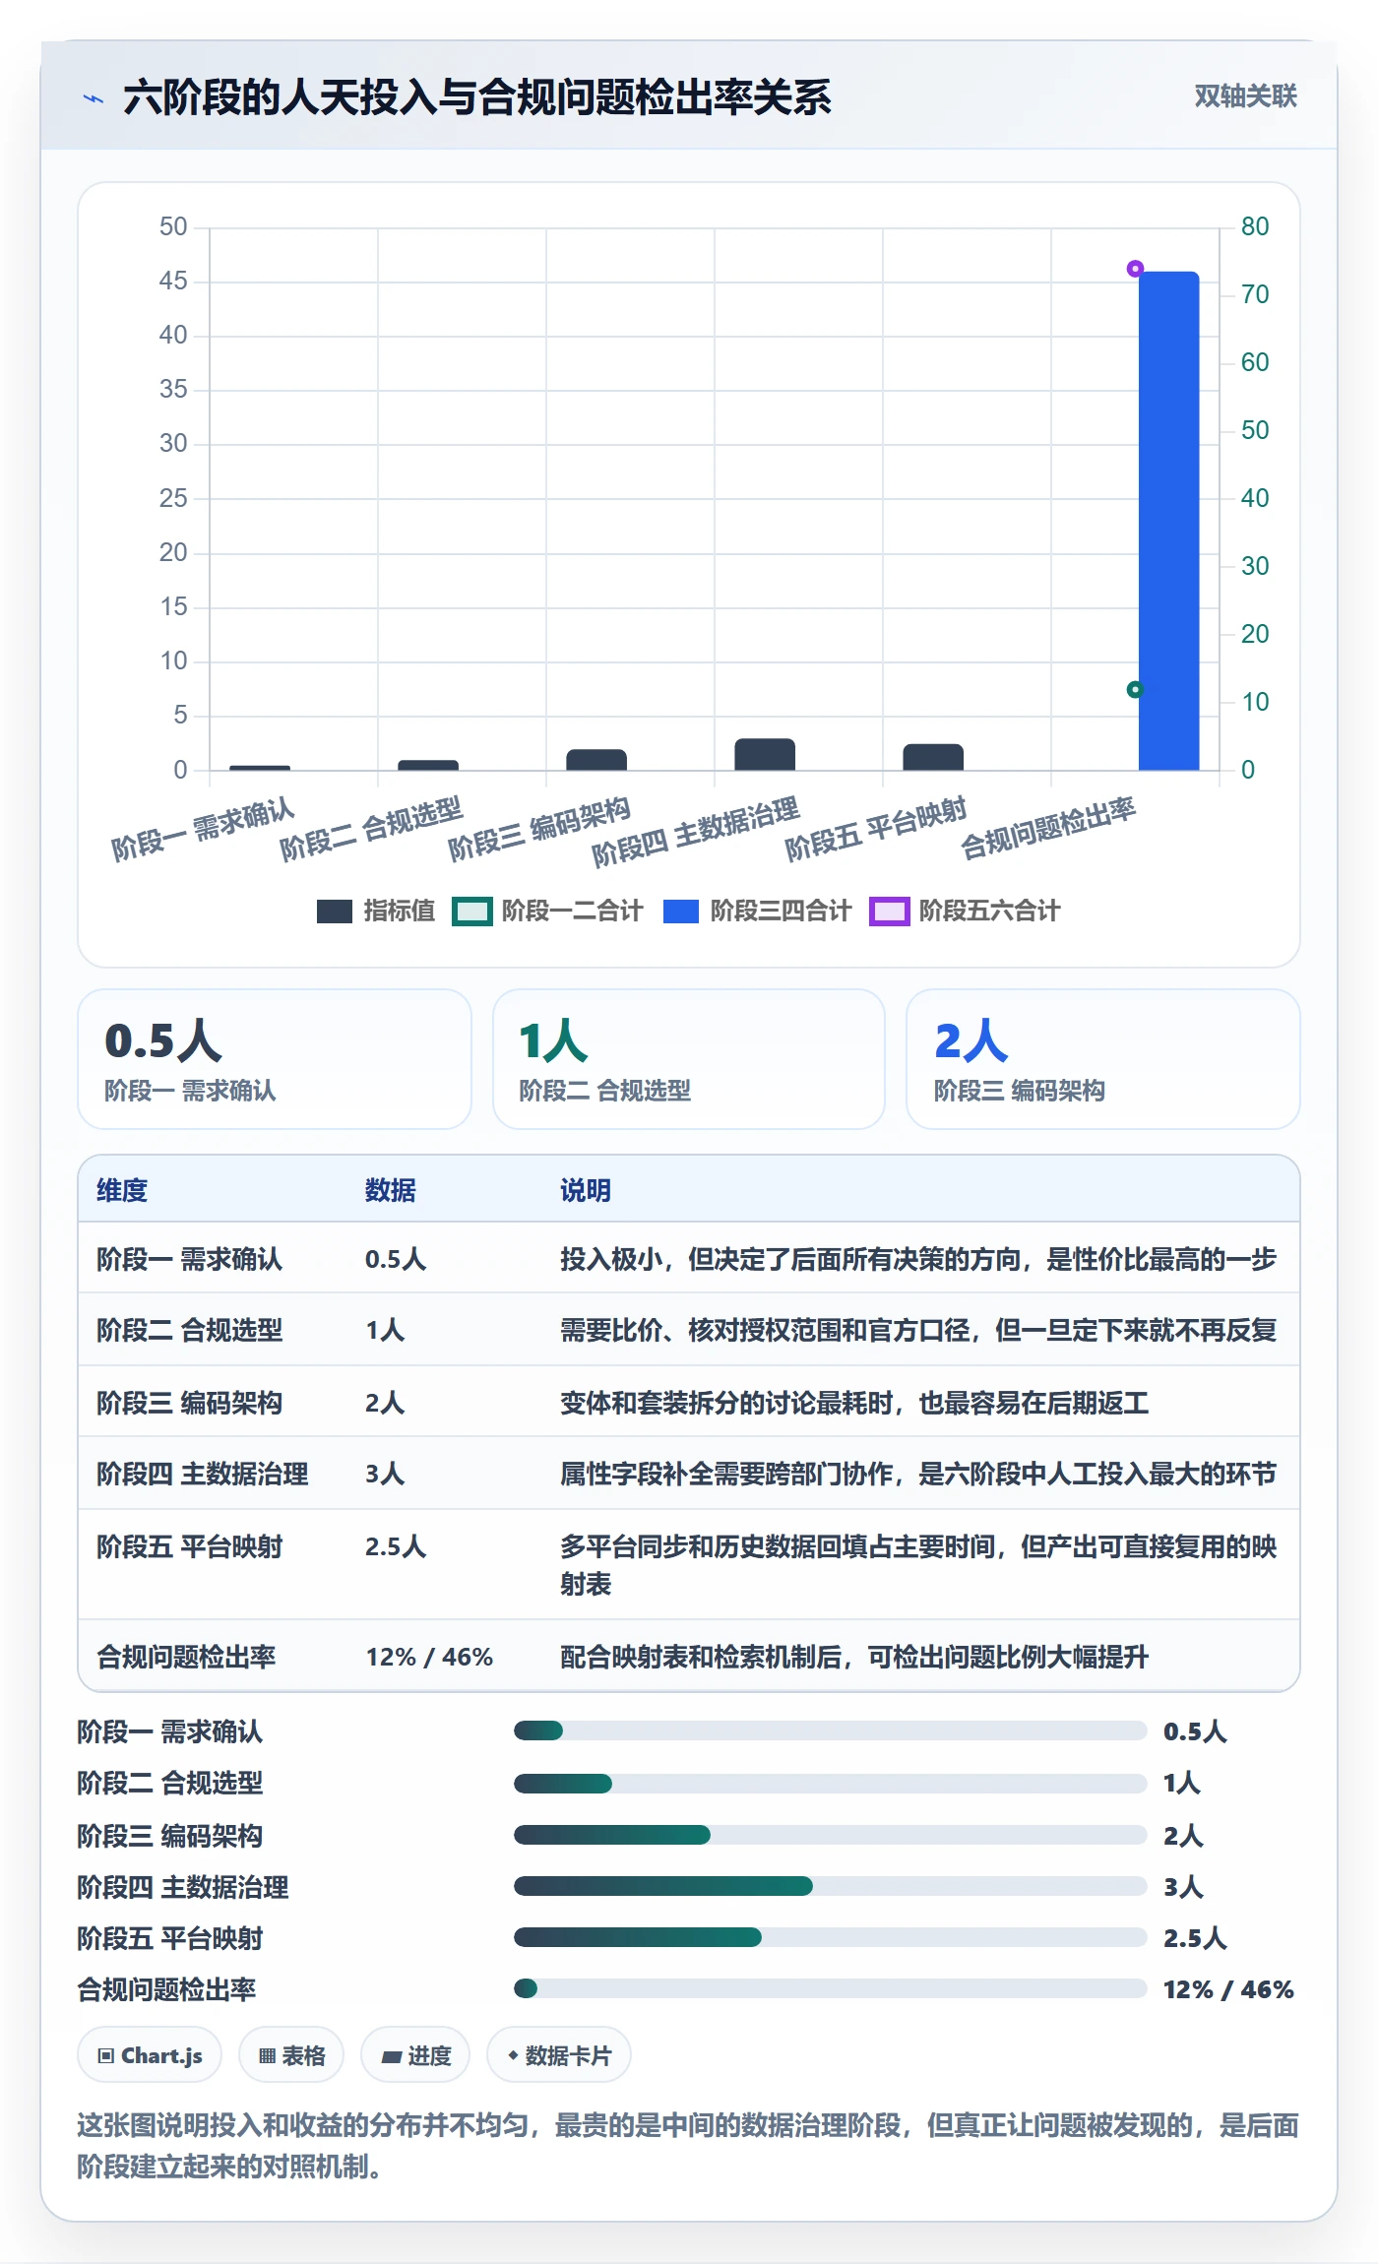Toggle the 阶段五六合计 legend swatch
The image size is (1378, 2264).
click(889, 912)
